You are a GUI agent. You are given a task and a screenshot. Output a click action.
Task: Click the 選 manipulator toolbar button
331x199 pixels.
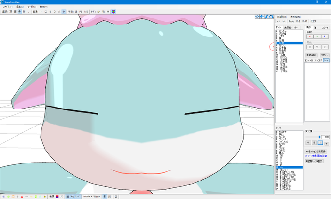click(76, 12)
